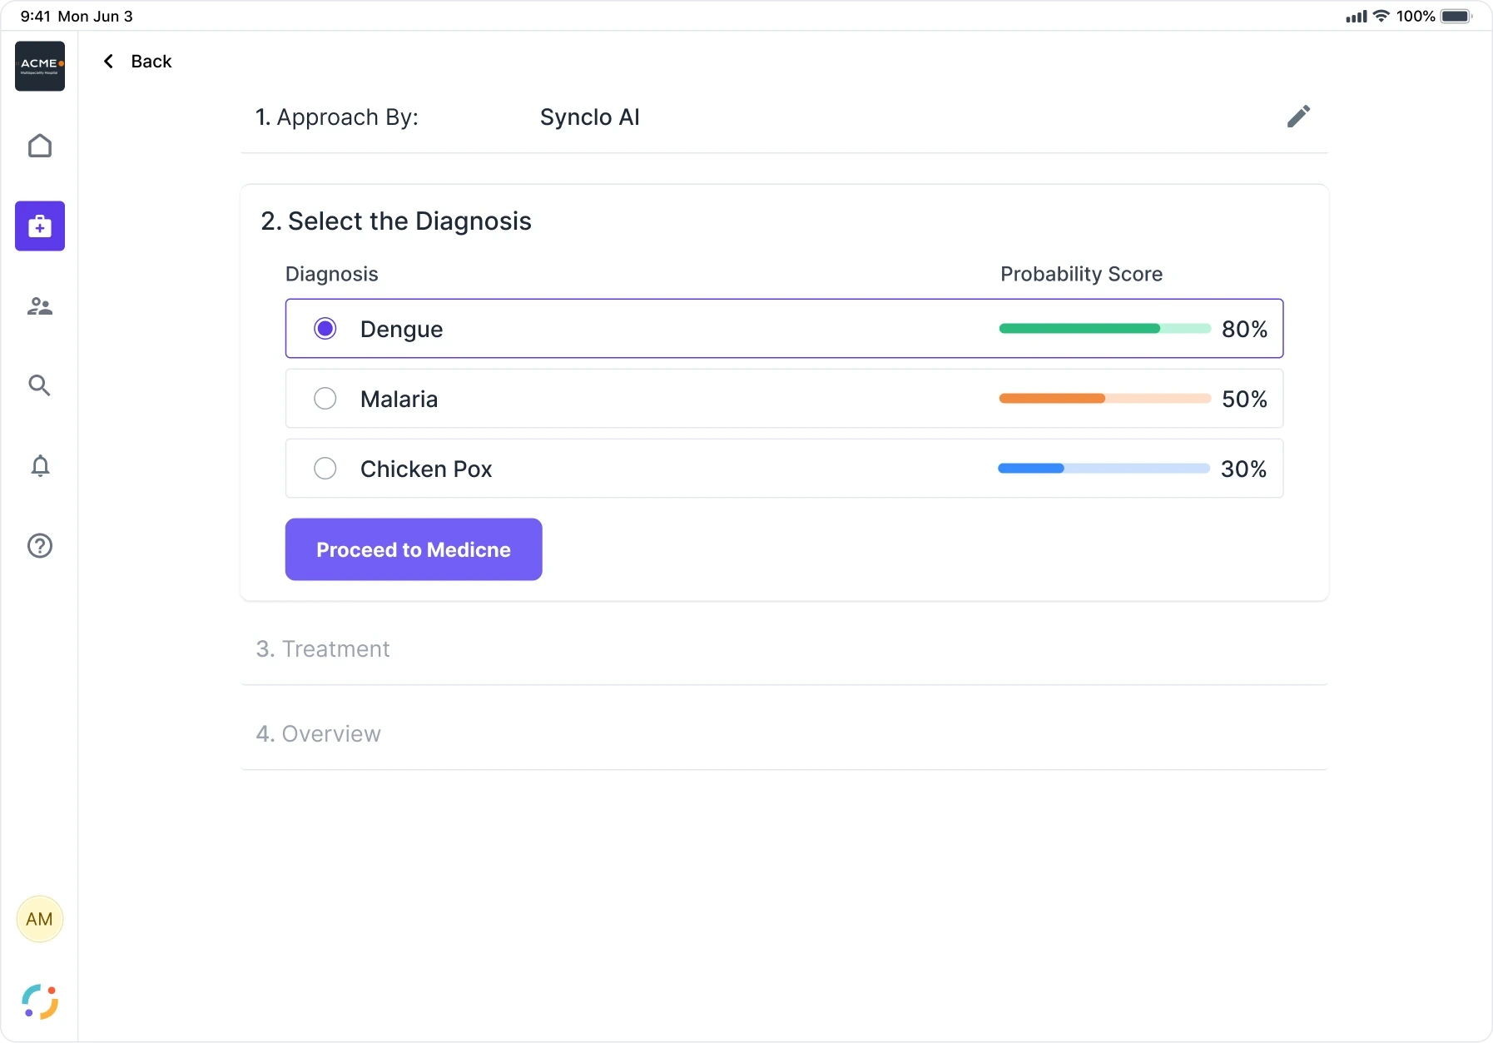Open the patients group icon
This screenshot has width=1493, height=1043.
(x=40, y=306)
